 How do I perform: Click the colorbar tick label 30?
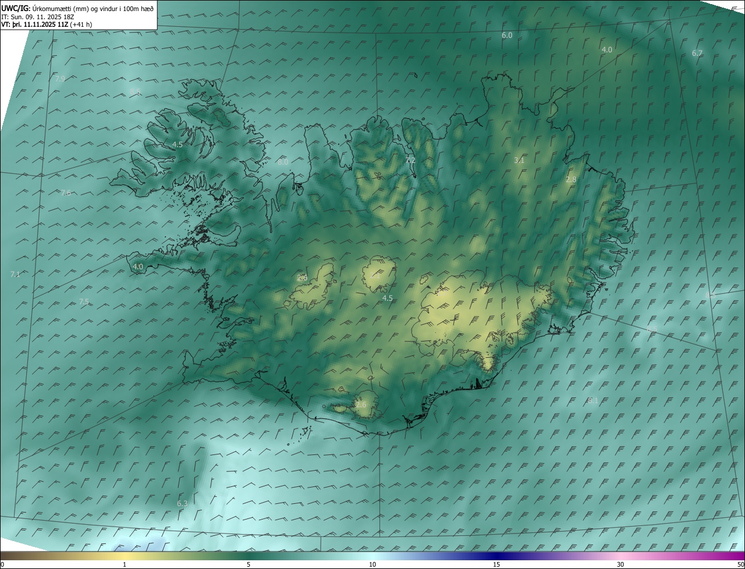(x=620, y=564)
